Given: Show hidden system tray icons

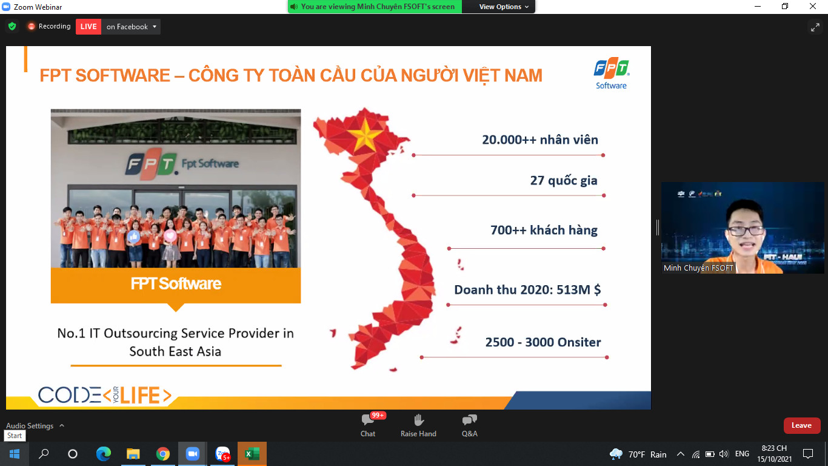Looking at the screenshot, I should [680, 454].
